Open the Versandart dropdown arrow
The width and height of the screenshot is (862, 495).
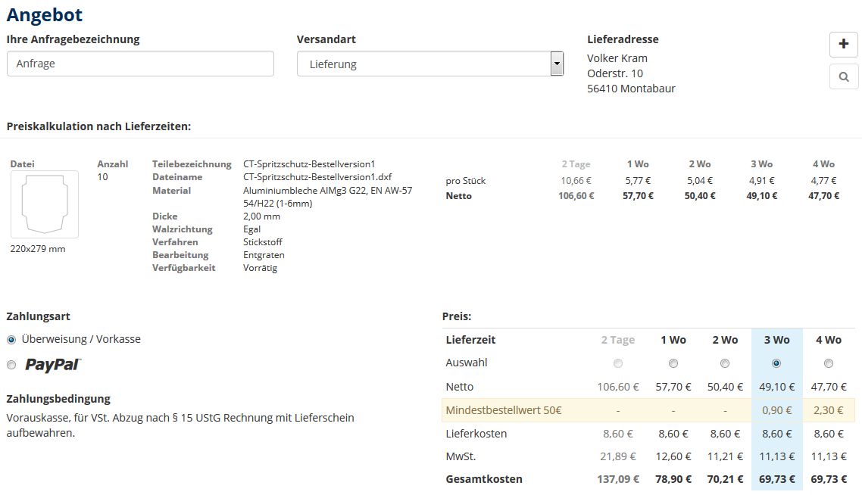pos(557,64)
